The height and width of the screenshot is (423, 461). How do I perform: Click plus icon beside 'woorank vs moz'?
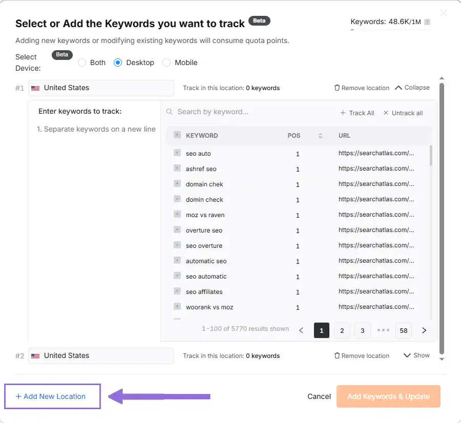pyautogui.click(x=177, y=307)
